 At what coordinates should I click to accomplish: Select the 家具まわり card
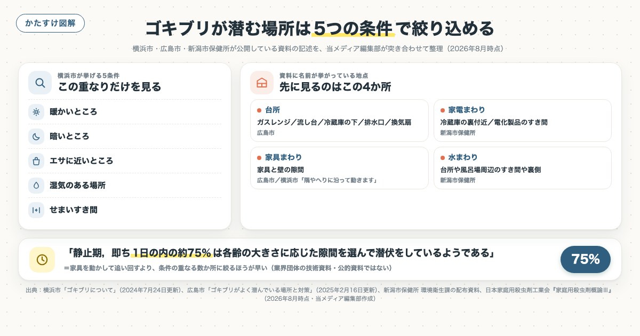pyautogui.click(x=339, y=168)
